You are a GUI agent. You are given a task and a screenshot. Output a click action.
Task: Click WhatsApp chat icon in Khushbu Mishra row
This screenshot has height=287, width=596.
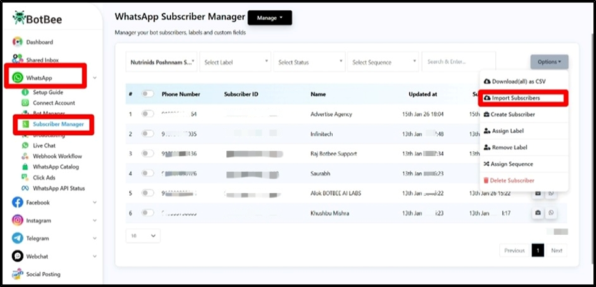pyautogui.click(x=551, y=213)
